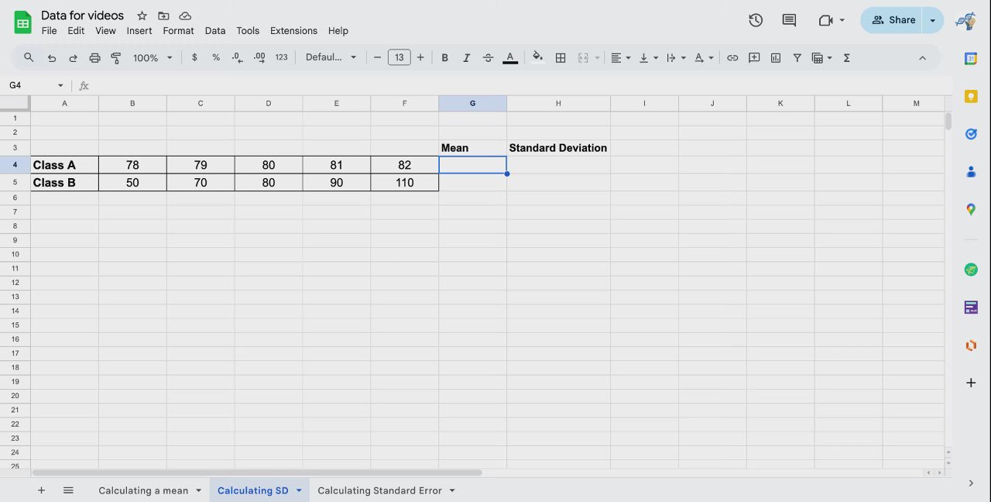Add a new sheet
This screenshot has height=502, width=991.
[42, 490]
